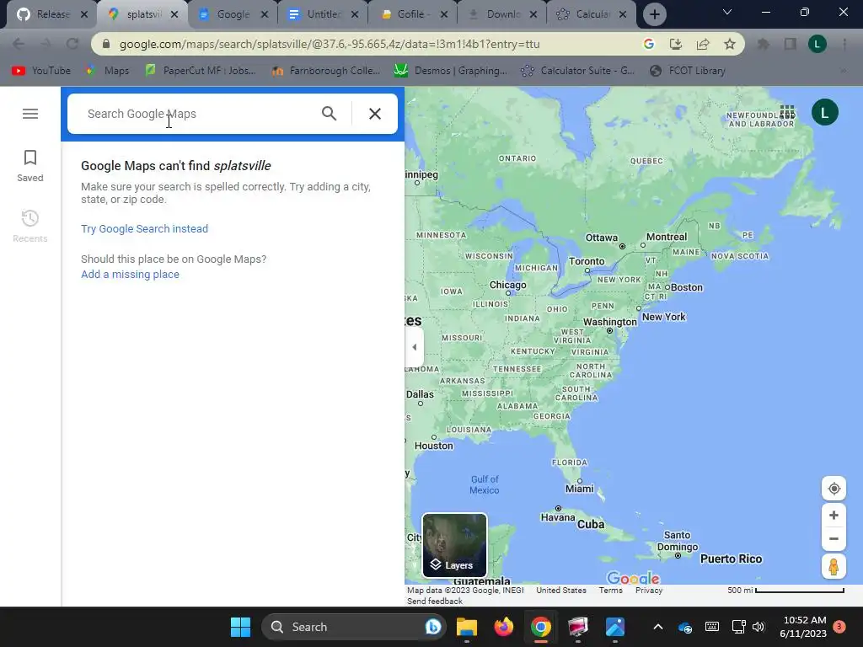Click the browser back arrow
The width and height of the screenshot is (863, 647).
coord(19,44)
